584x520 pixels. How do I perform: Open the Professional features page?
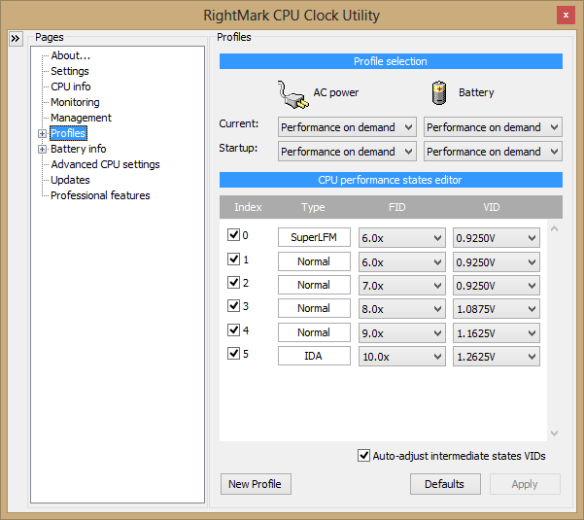(100, 195)
